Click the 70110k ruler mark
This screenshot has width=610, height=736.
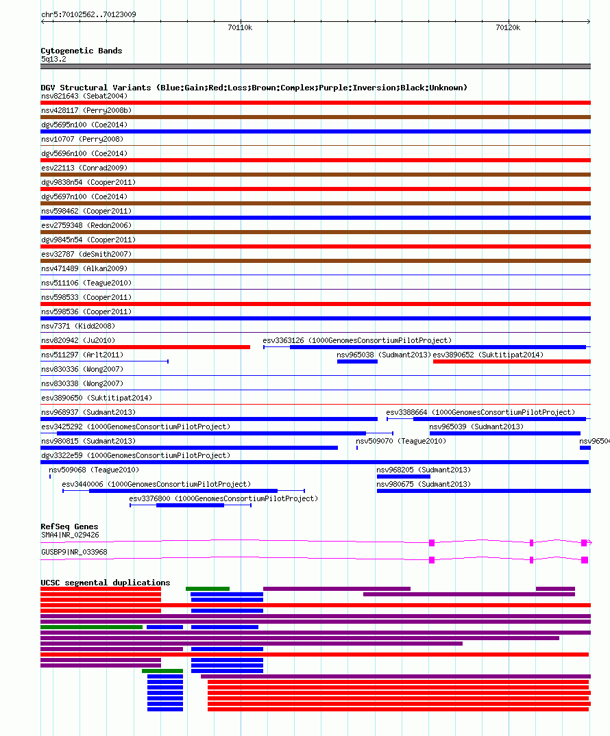[240, 27]
